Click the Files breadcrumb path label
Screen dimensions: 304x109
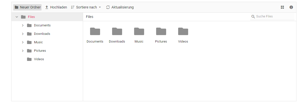90,17
